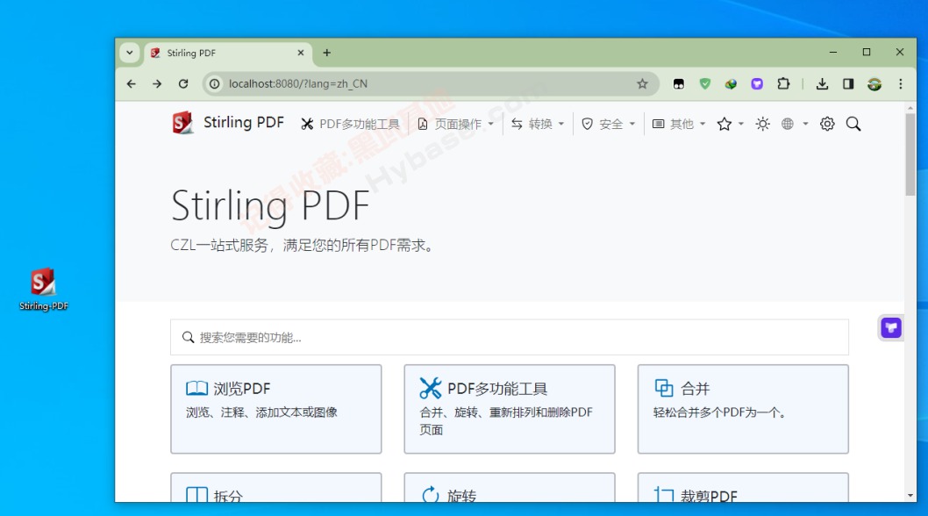Open the language globe dropdown
The width and height of the screenshot is (928, 516).
(795, 124)
